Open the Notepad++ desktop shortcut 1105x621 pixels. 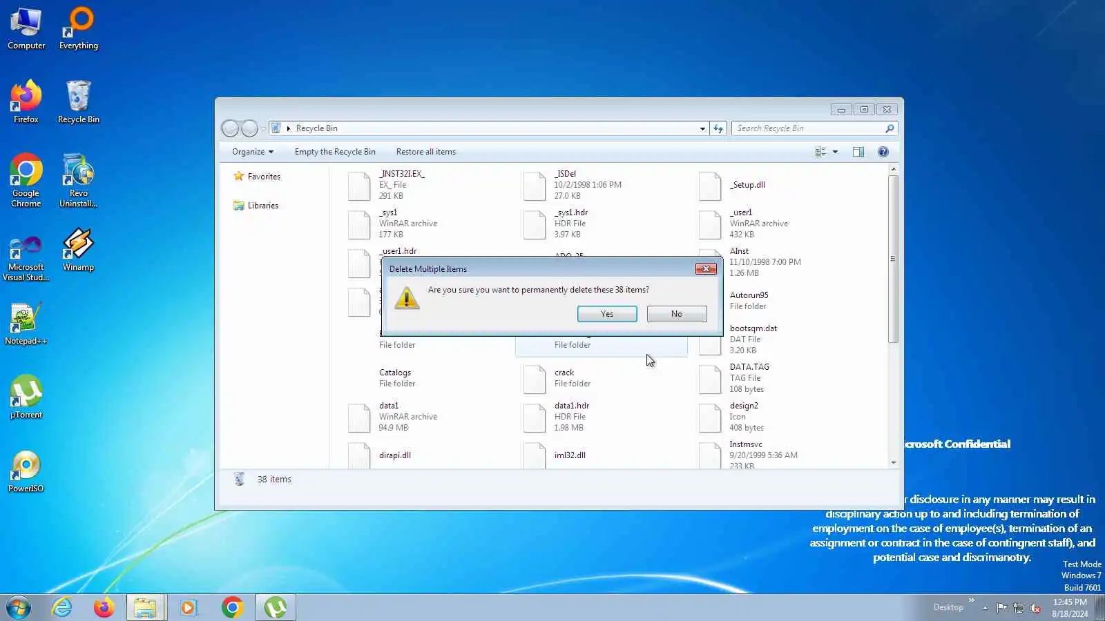click(x=26, y=324)
